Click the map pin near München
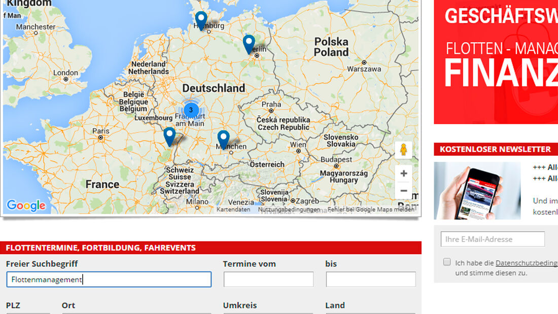 (x=224, y=139)
